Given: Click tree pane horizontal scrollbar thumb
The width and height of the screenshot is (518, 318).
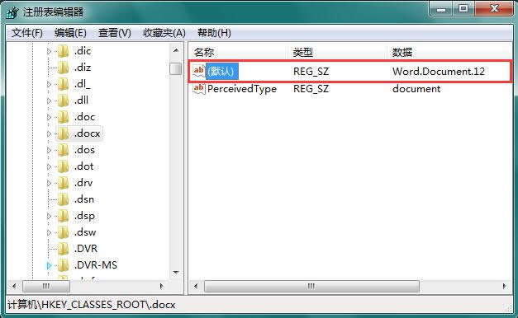Looking at the screenshot, I should 46,286.
